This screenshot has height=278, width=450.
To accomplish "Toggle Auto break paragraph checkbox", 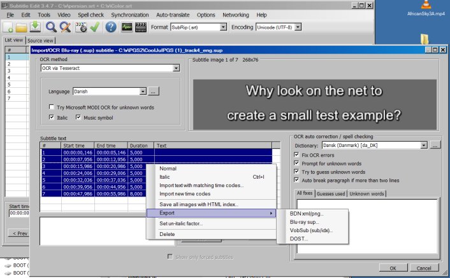I will 296,180.
